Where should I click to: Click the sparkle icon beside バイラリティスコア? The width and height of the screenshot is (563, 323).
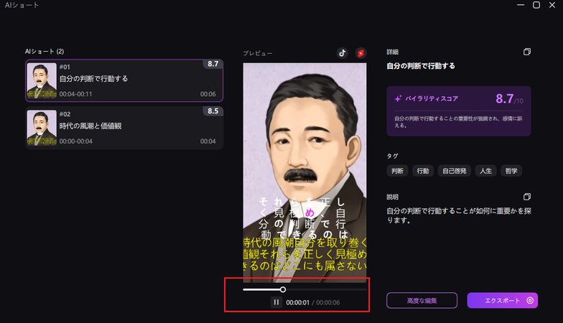point(398,98)
